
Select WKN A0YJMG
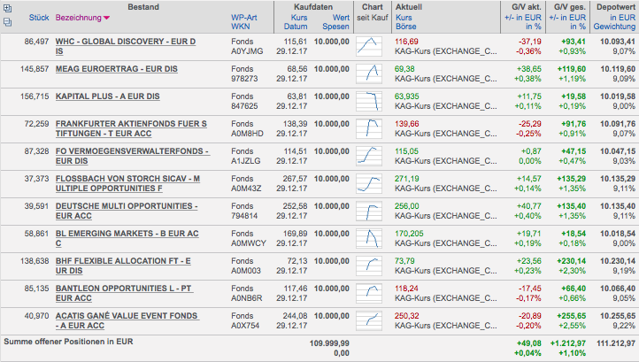click(x=247, y=51)
